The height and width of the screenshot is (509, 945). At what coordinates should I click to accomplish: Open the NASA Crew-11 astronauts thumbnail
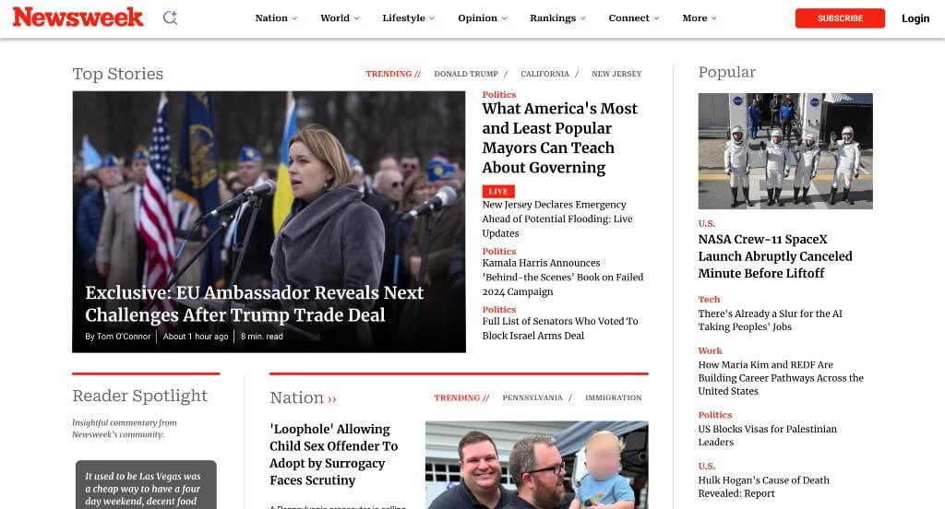click(785, 151)
